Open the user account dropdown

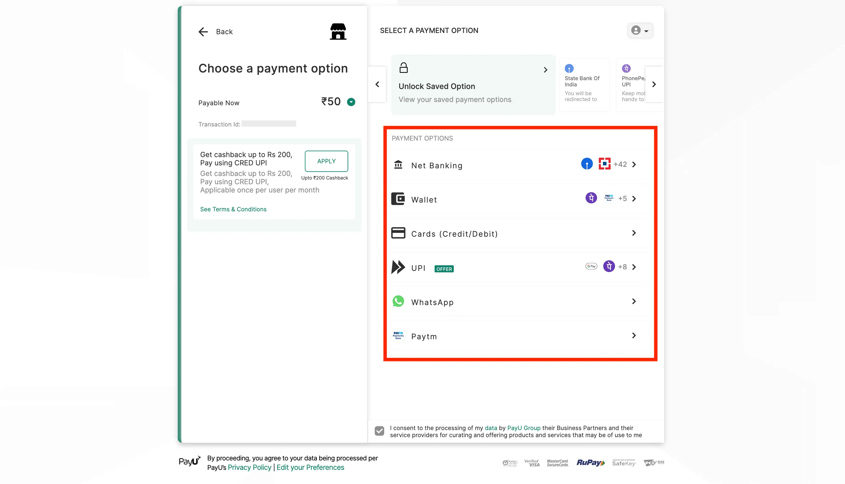pos(640,31)
